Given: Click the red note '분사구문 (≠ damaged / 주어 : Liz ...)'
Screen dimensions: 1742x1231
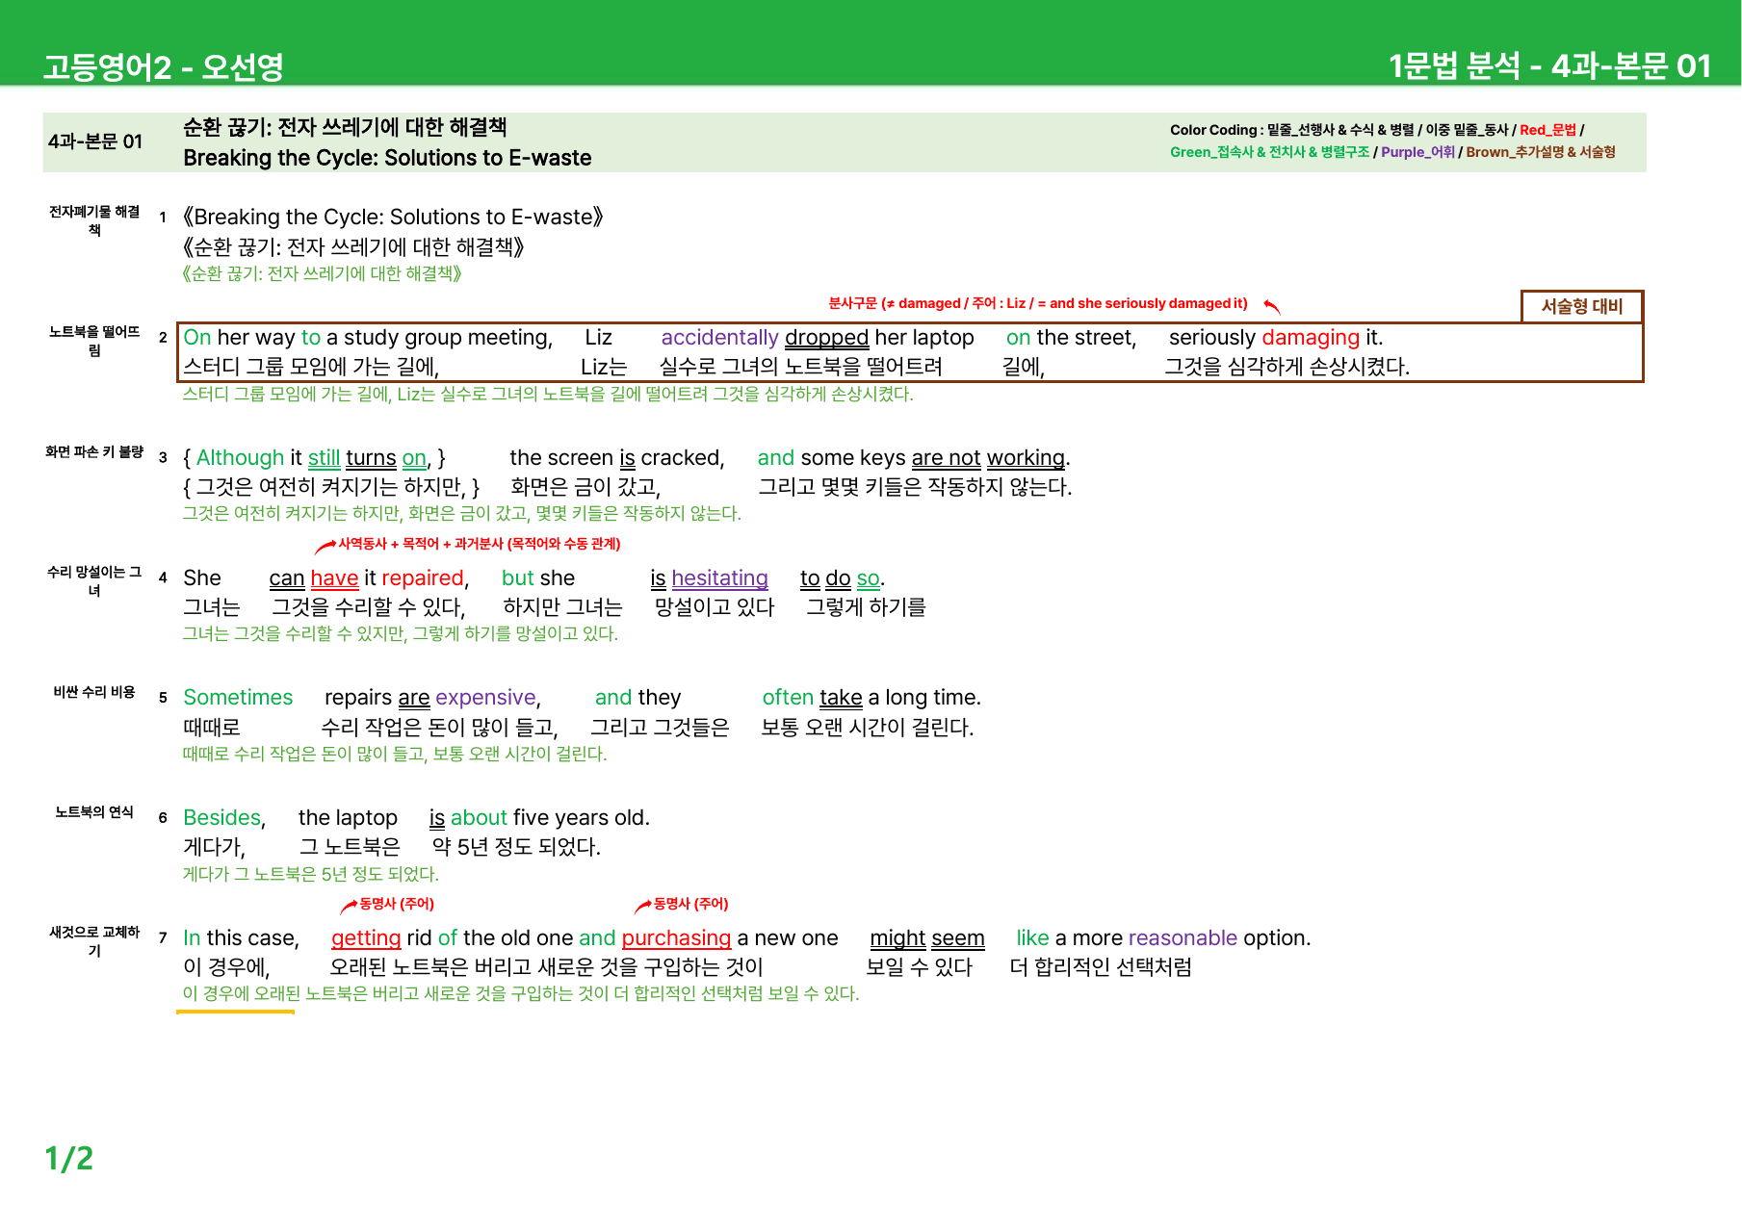Looking at the screenshot, I should (x=1038, y=303).
